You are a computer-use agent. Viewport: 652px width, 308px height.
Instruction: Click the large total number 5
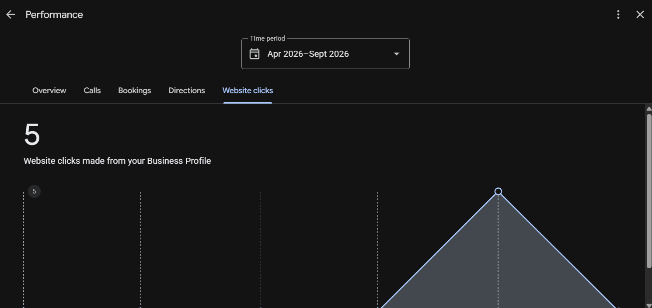[x=32, y=135]
